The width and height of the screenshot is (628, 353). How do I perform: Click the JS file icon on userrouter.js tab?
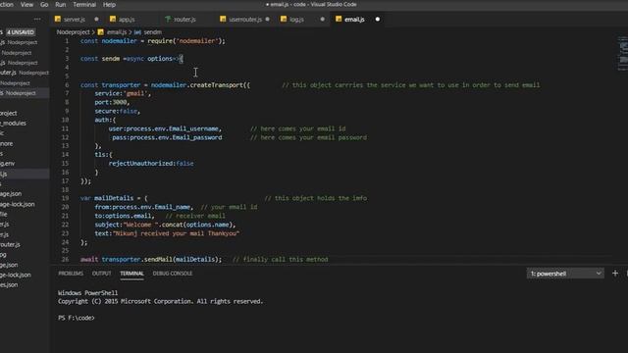[223, 20]
